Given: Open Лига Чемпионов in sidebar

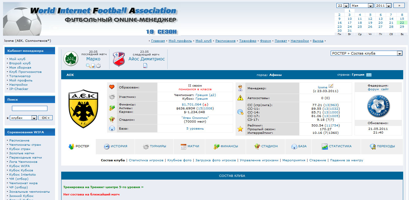Looking at the screenshot, I should pos(23,162).
